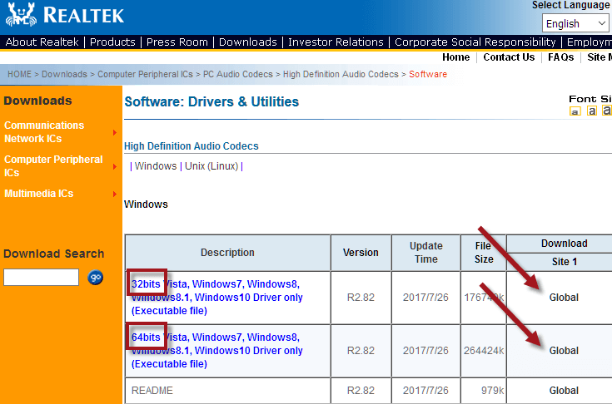Viewport: 612px width, 404px height.
Task: Click the Employment menu item
Action: coord(589,42)
